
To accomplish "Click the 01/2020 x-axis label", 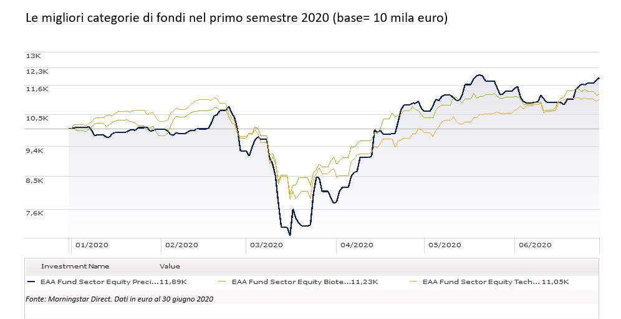I will tap(91, 245).
